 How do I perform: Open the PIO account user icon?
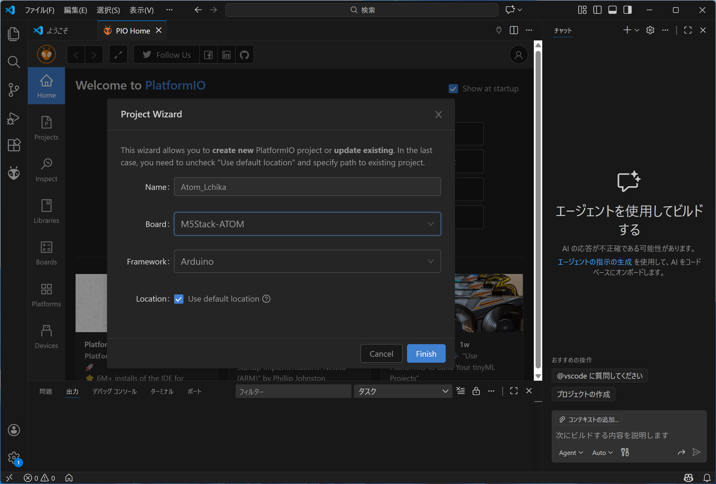click(x=518, y=55)
